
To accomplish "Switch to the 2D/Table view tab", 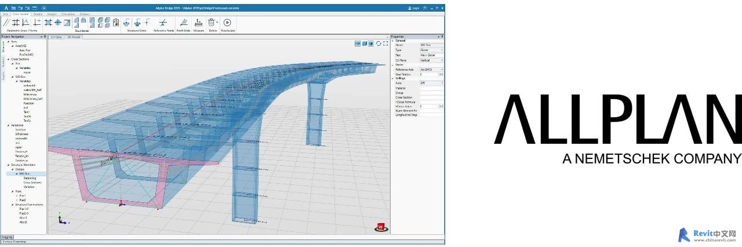I will coord(57,37).
